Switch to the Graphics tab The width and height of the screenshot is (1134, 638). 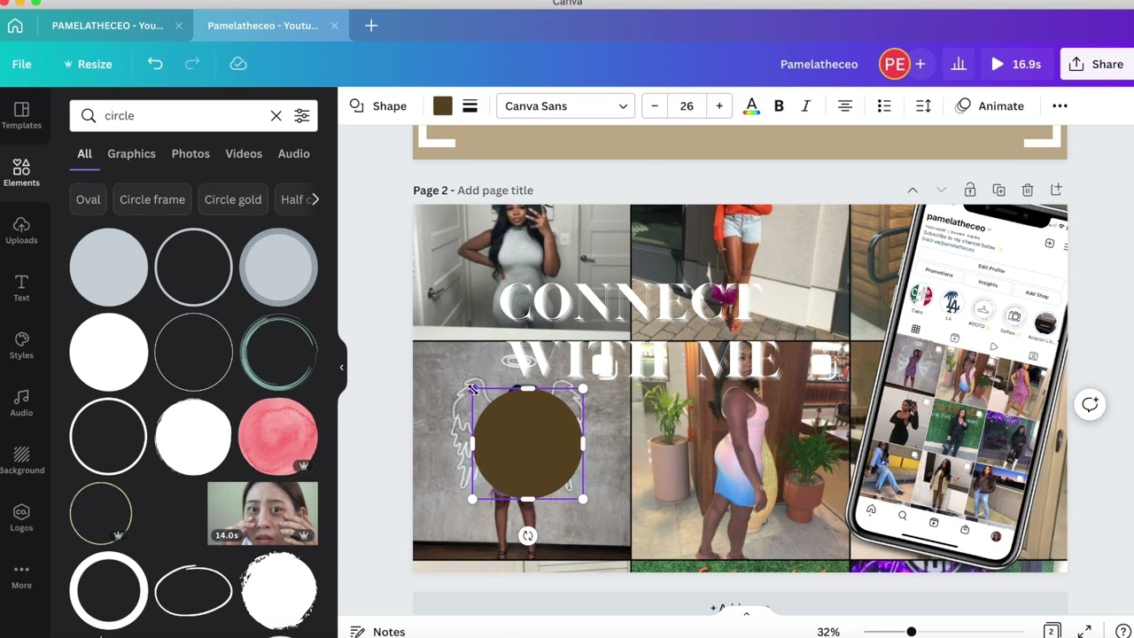pyautogui.click(x=131, y=153)
